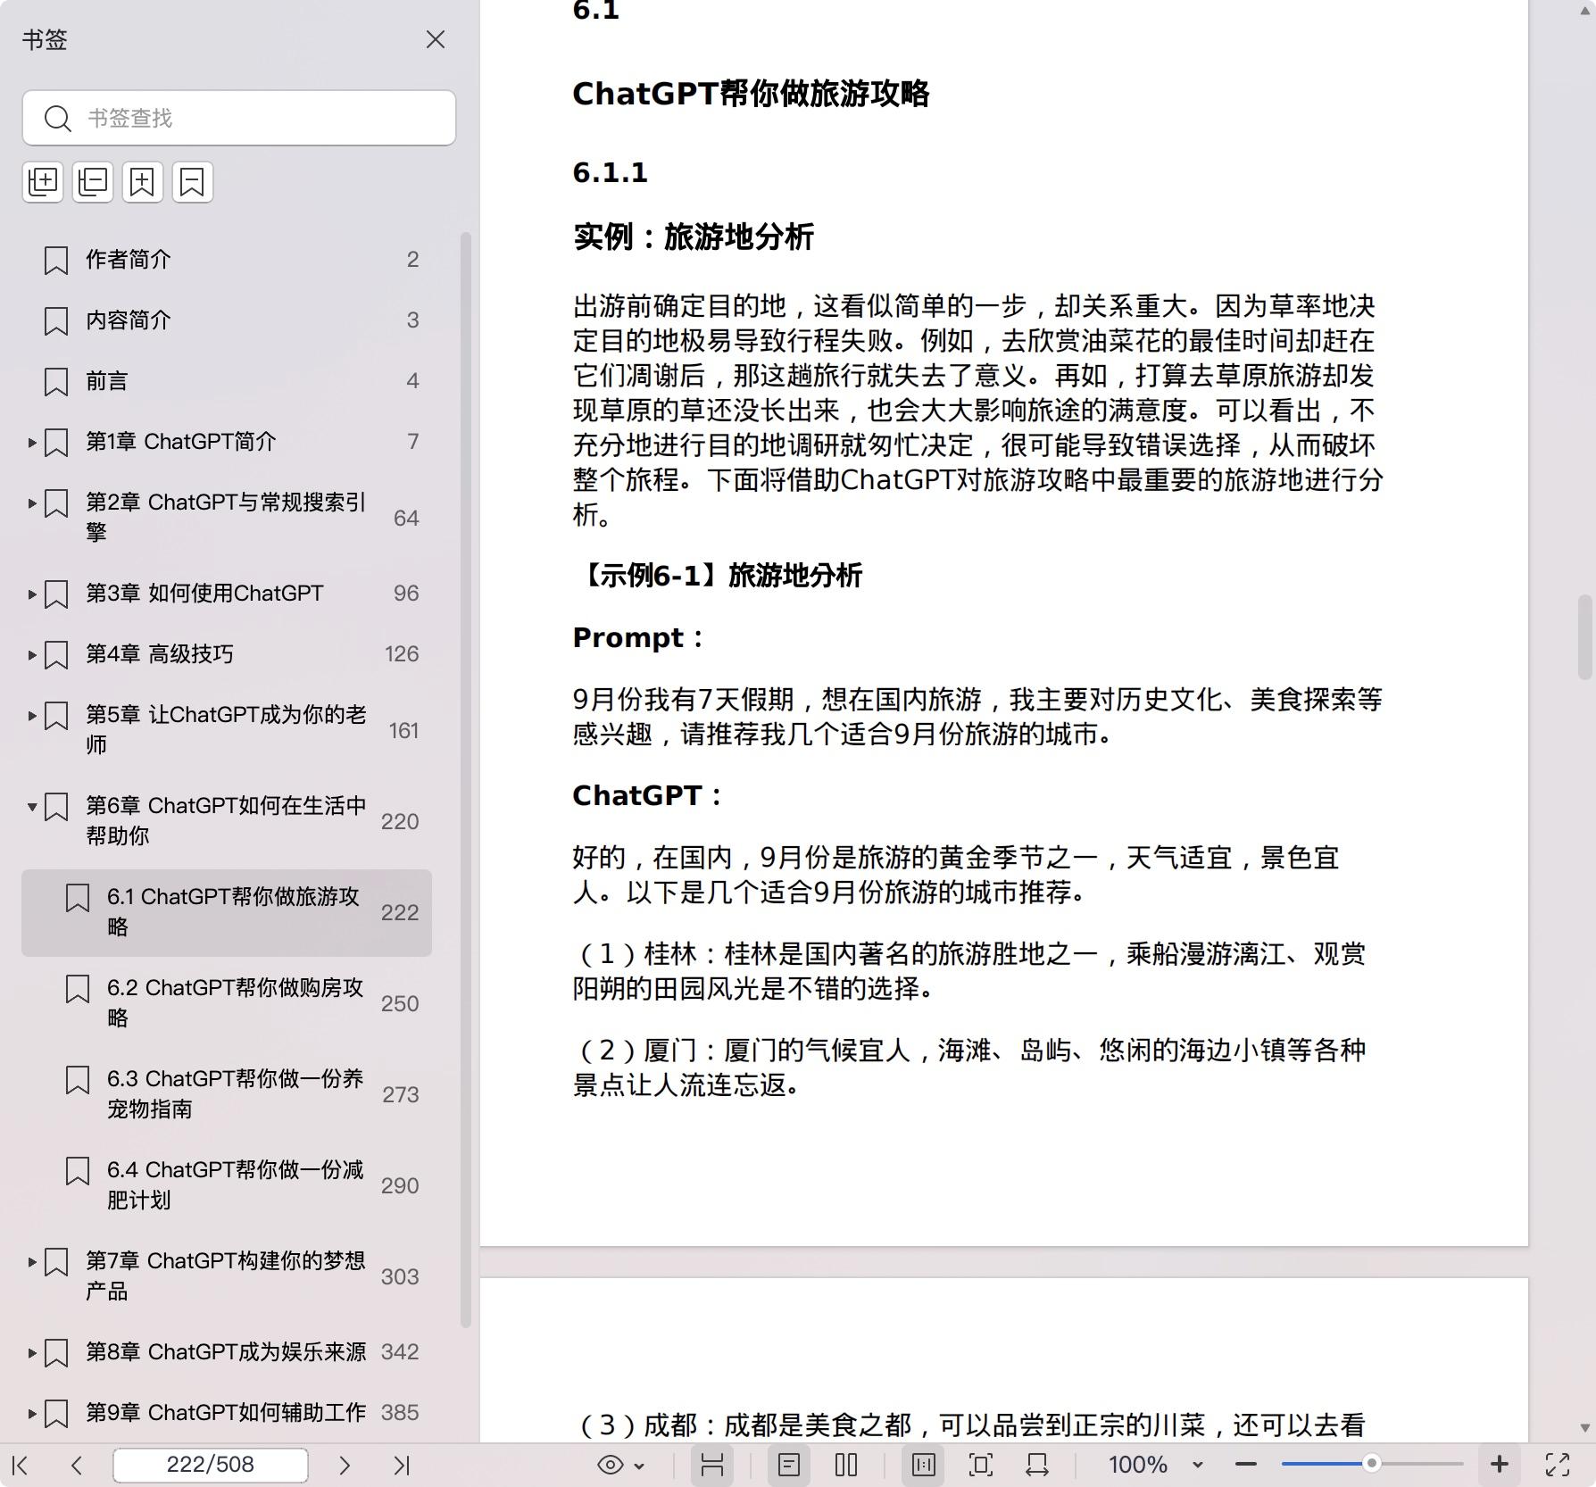Enter full screen mode icon
The height and width of the screenshot is (1487, 1596).
pyautogui.click(x=1558, y=1465)
